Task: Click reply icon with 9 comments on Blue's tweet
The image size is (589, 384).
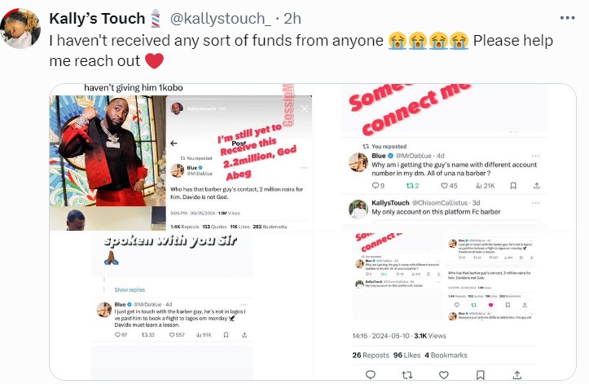Action: (378, 185)
